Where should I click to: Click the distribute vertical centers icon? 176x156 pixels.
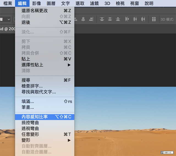(110, 19)
